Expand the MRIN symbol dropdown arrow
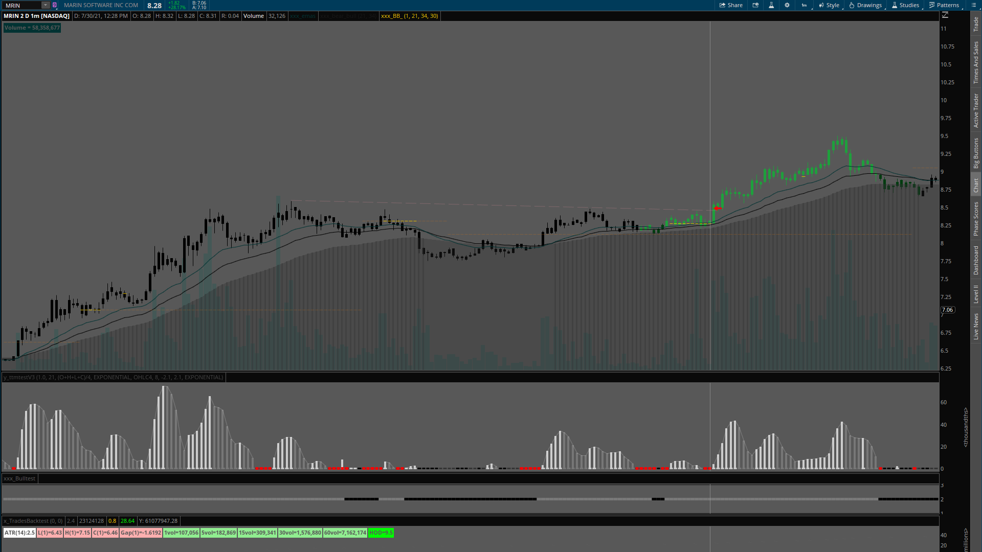Screen dimensions: 982x552 coord(46,5)
